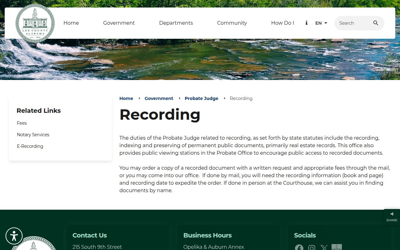Click the 215 South 9th Street address
The image size is (400, 250).
[x=97, y=247]
